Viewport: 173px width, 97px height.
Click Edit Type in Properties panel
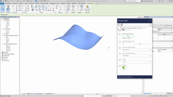(169, 26)
